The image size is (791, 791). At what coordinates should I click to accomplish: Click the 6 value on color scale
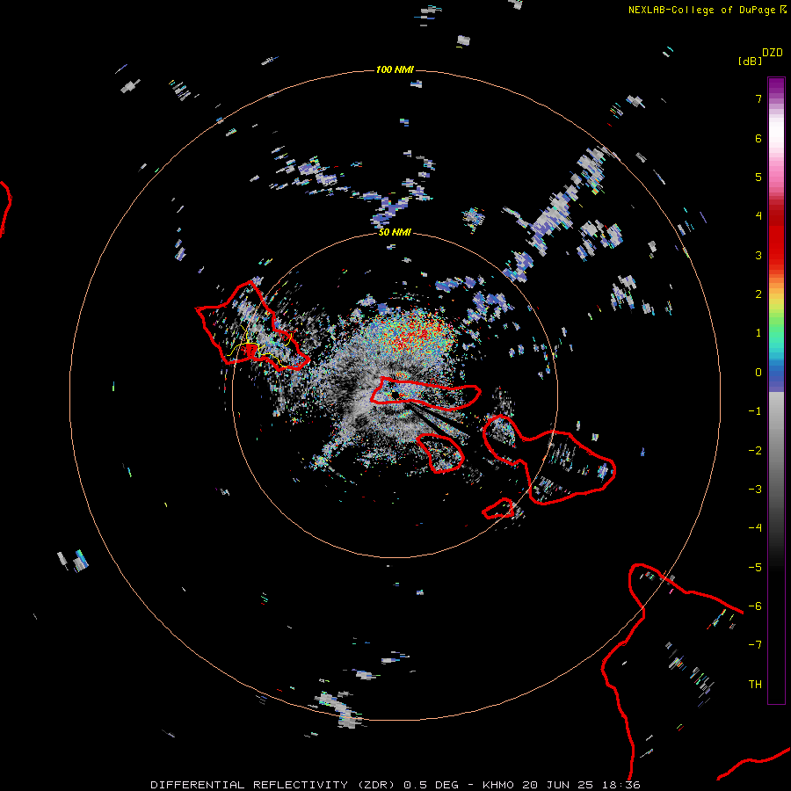tap(758, 139)
